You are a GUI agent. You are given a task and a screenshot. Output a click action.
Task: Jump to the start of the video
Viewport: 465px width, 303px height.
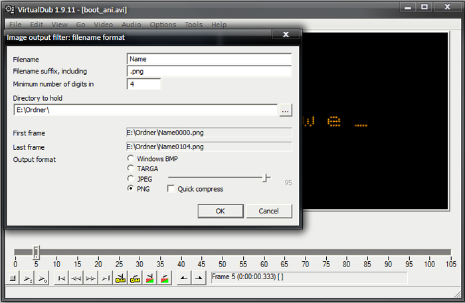click(61, 278)
